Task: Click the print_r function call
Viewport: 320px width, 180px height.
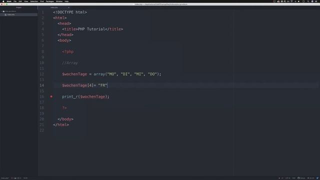Action: click(85, 96)
